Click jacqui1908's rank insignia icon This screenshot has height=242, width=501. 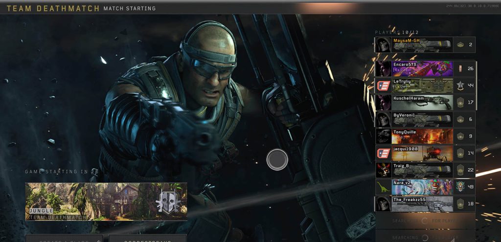460,153
